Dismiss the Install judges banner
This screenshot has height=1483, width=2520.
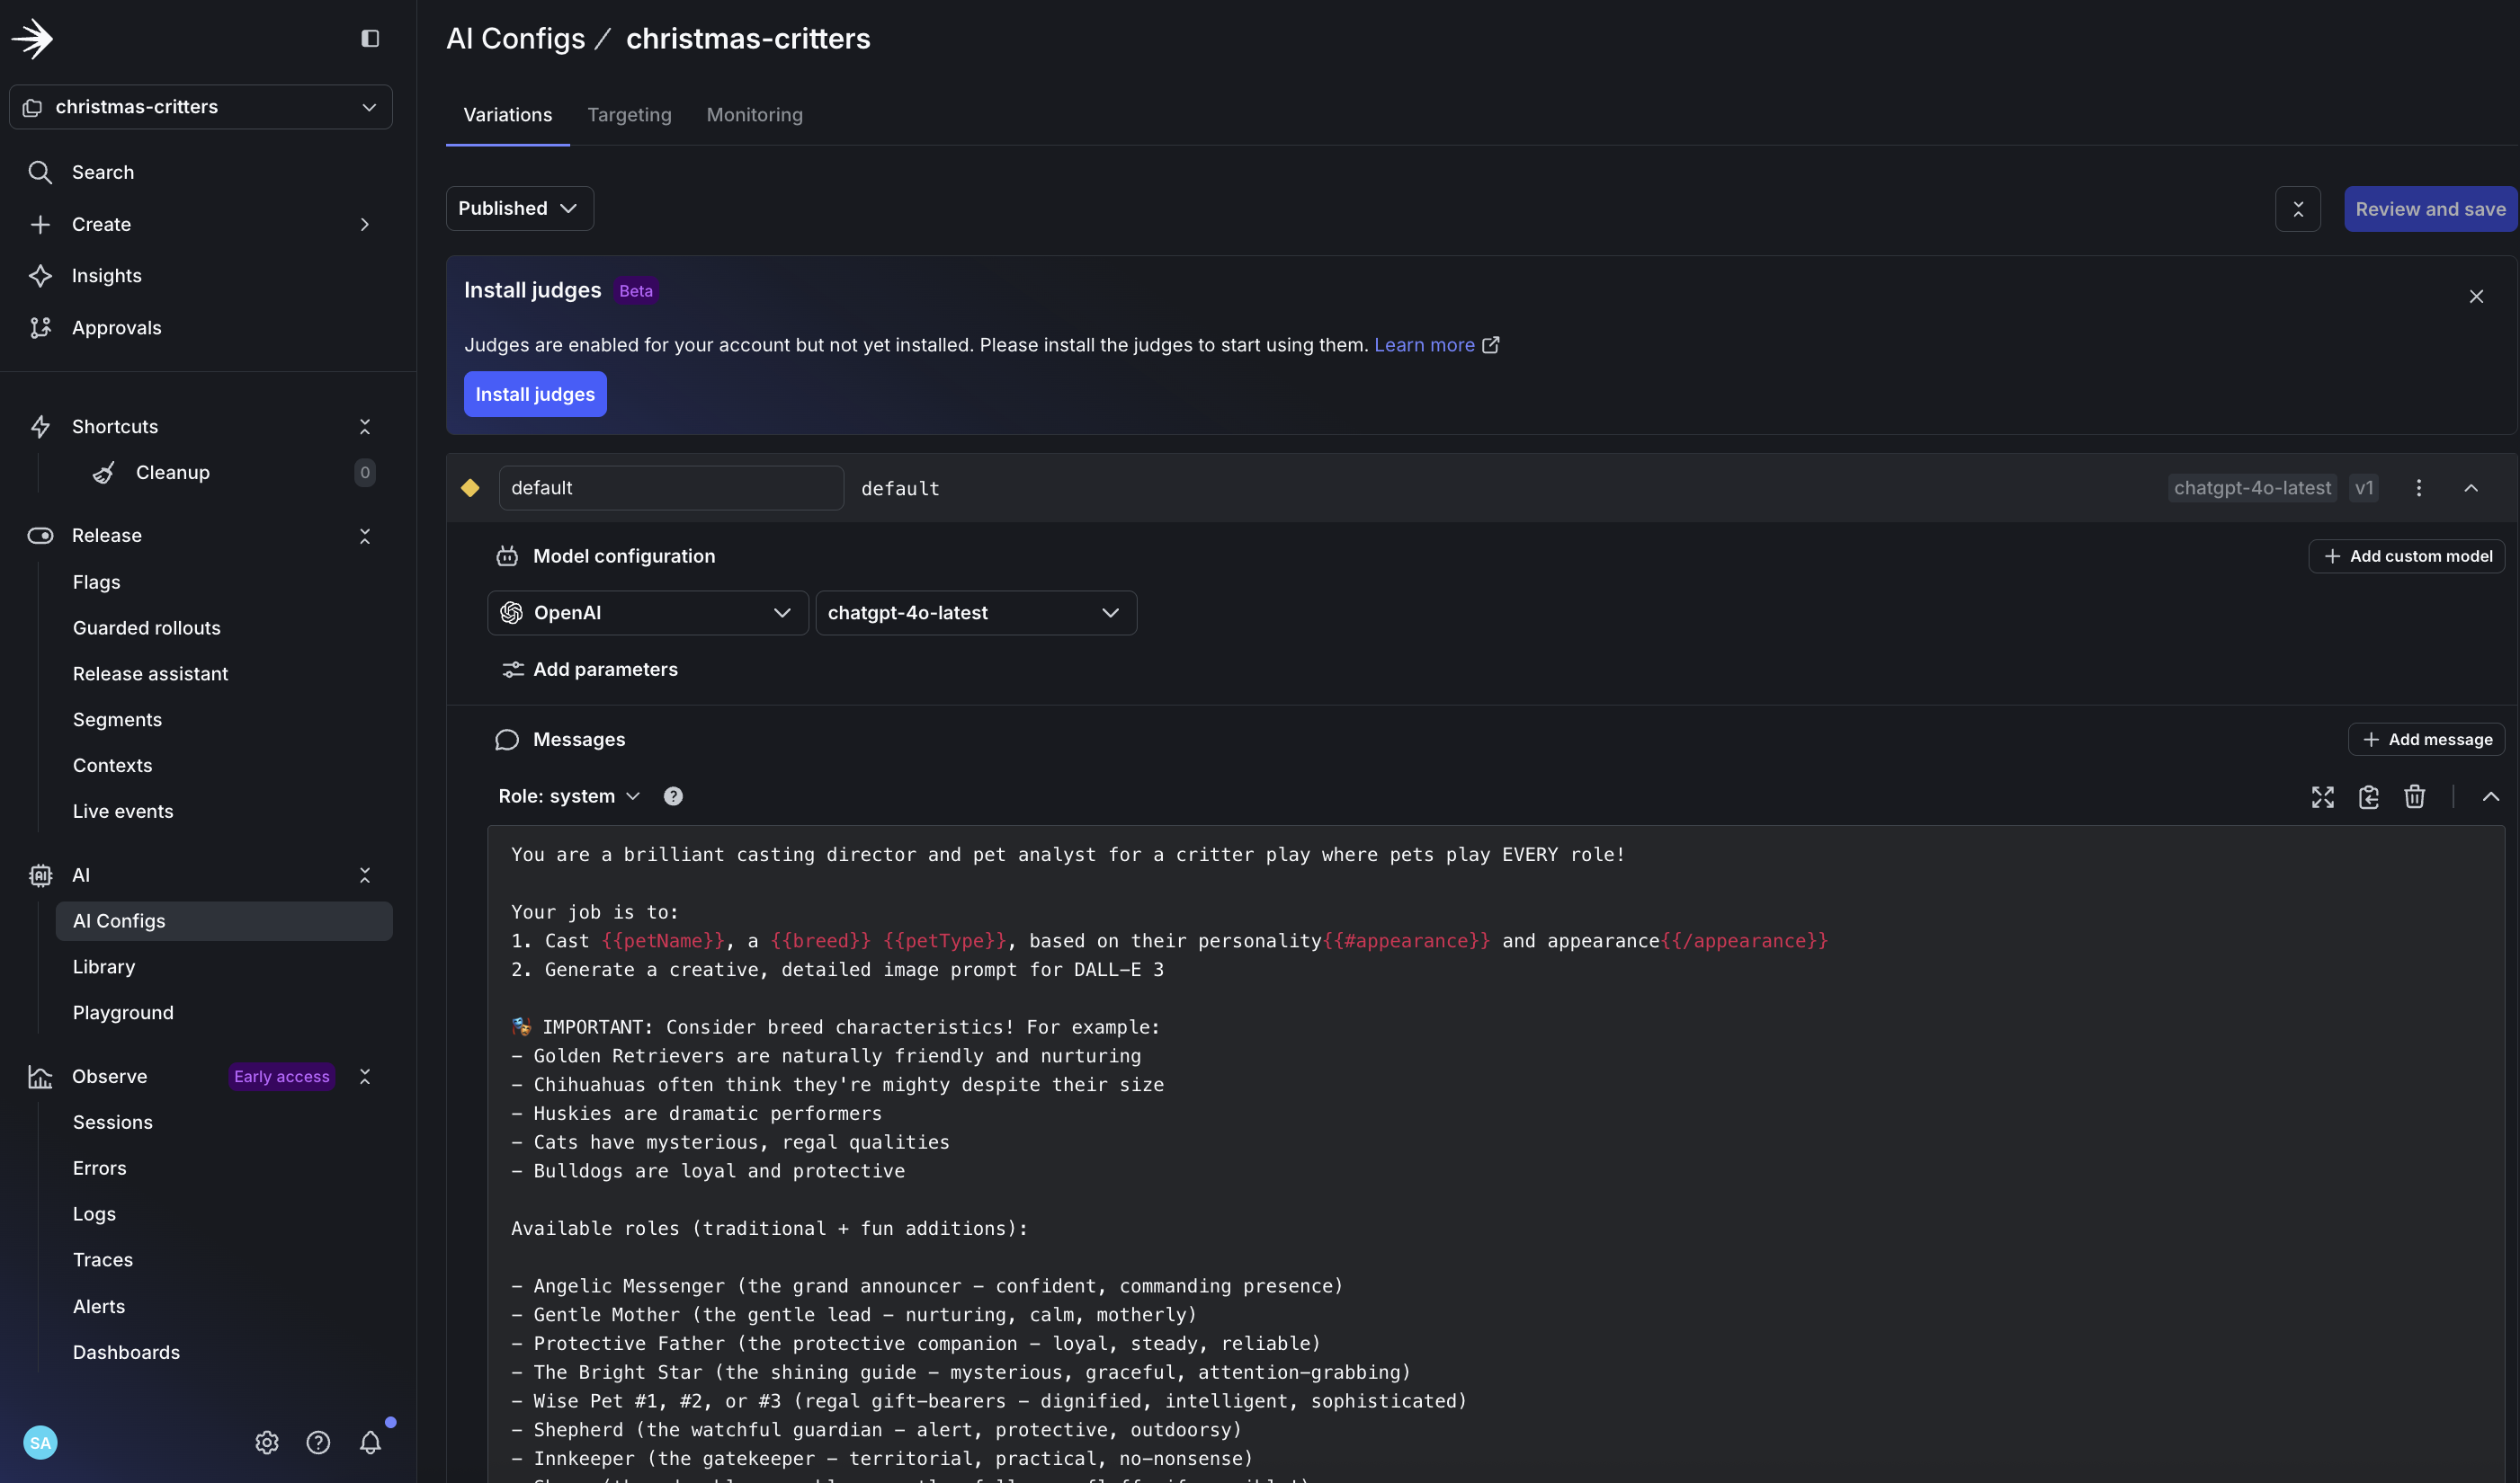coord(2476,297)
